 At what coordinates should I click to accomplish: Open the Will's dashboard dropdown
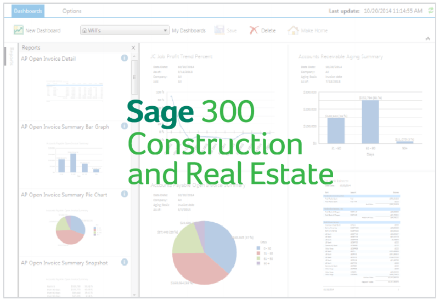[x=125, y=30]
